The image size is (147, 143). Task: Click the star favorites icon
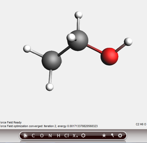point(104,135)
